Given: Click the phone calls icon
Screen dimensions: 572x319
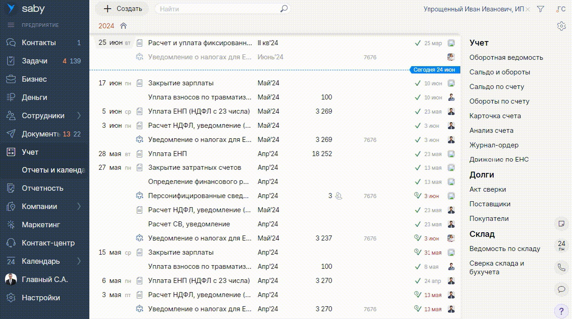Looking at the screenshot, I should click(561, 267).
